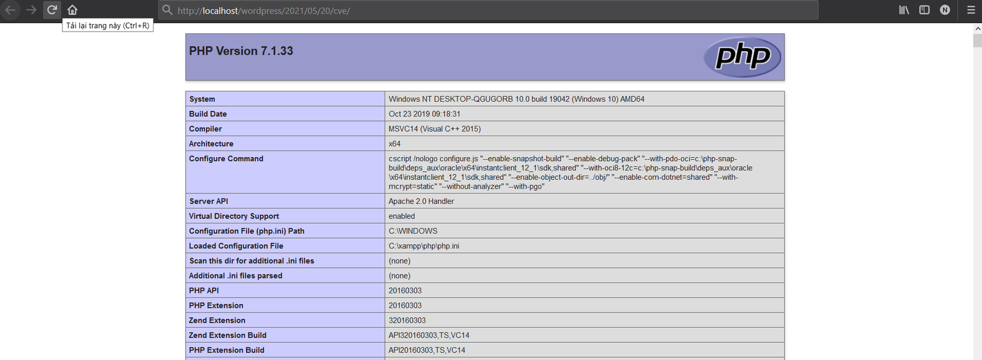This screenshot has height=360, width=982.
Task: Click the Oct 23 2019 09:18:31 value
Action: coord(424,114)
